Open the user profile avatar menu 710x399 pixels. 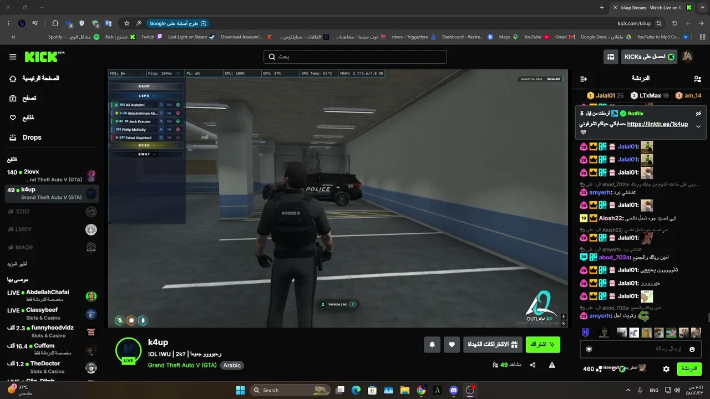pos(688,57)
